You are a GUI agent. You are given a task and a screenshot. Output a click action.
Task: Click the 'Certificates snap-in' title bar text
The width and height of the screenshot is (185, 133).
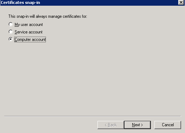pos(20,2)
